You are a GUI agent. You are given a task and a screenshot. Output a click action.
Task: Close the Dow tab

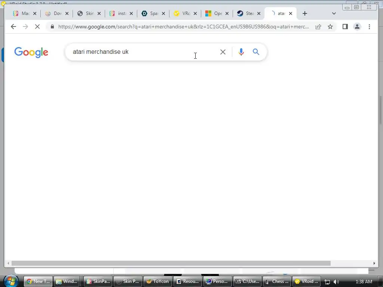point(67,13)
